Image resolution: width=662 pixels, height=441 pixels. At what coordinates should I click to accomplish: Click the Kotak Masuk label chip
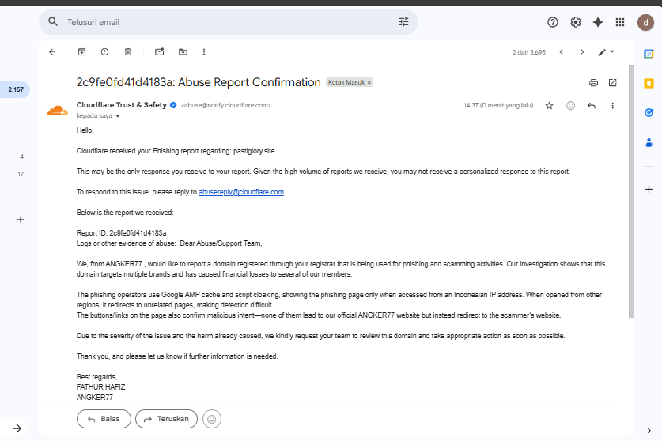[346, 82]
